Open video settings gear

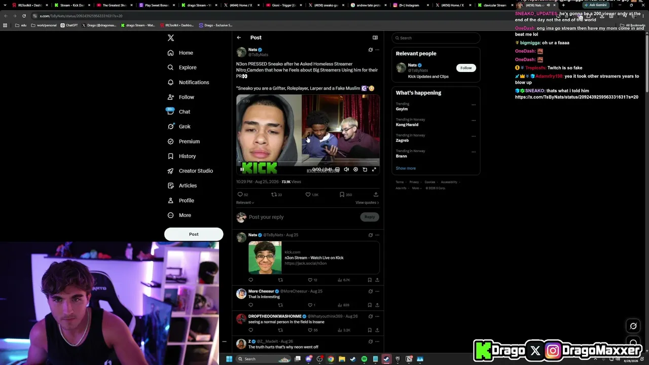[355, 169]
